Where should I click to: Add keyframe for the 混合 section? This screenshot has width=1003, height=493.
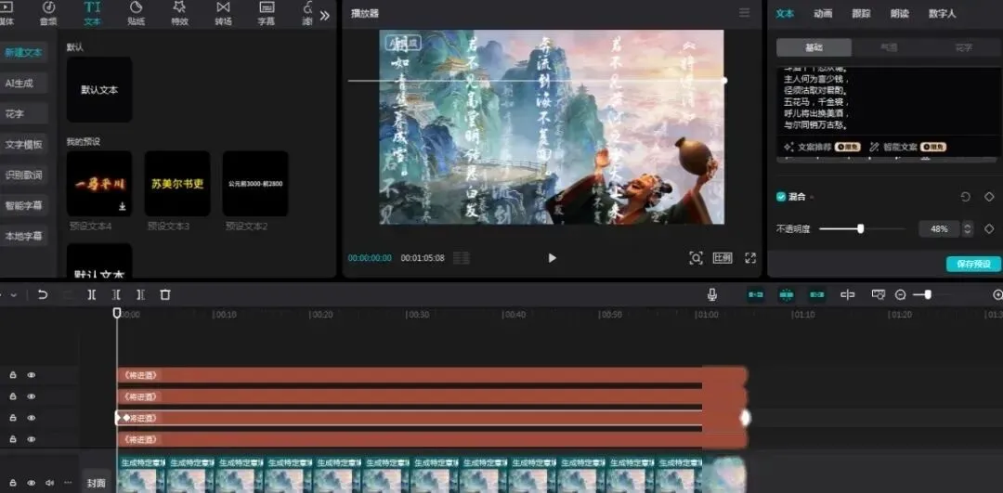(x=989, y=197)
